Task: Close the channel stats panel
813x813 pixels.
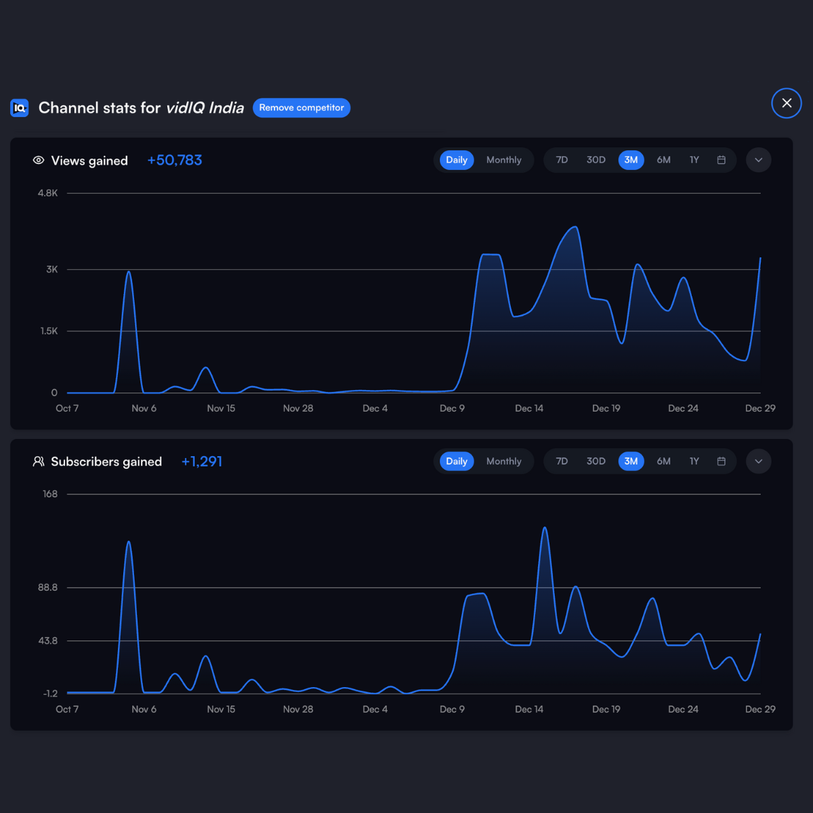Action: click(787, 103)
